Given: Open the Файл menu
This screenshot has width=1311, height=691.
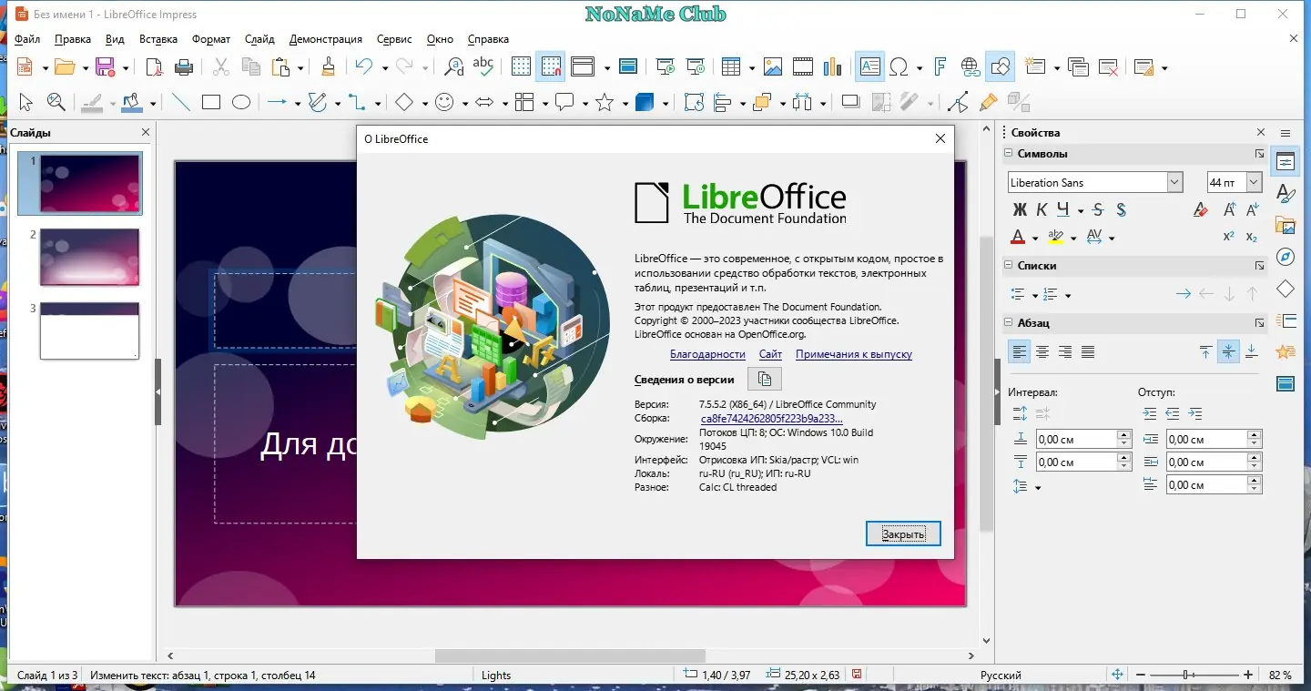Looking at the screenshot, I should (x=27, y=39).
